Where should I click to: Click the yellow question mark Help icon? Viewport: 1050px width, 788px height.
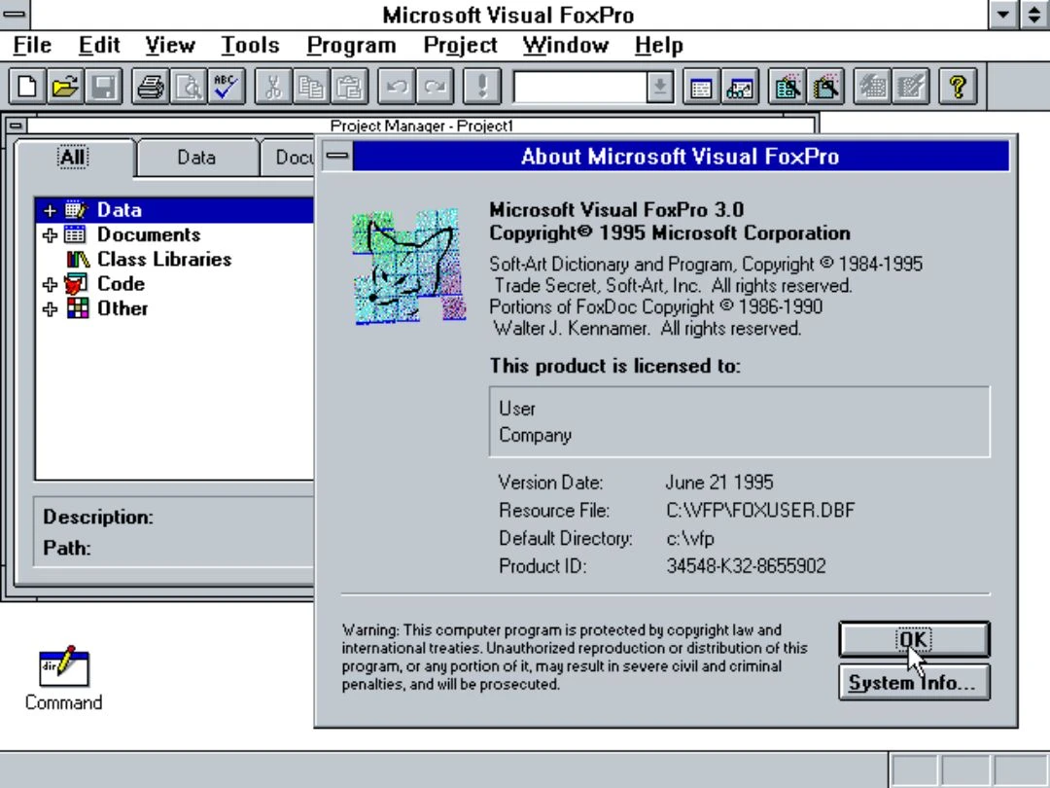click(x=958, y=89)
